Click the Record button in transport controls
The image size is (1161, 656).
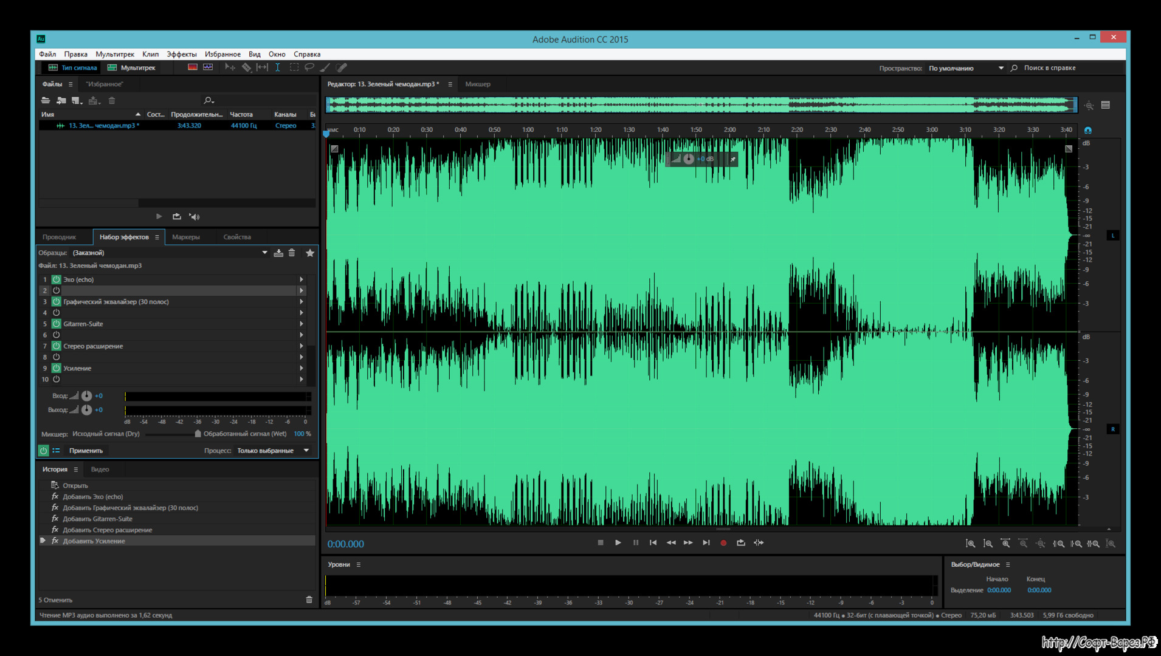tap(723, 543)
